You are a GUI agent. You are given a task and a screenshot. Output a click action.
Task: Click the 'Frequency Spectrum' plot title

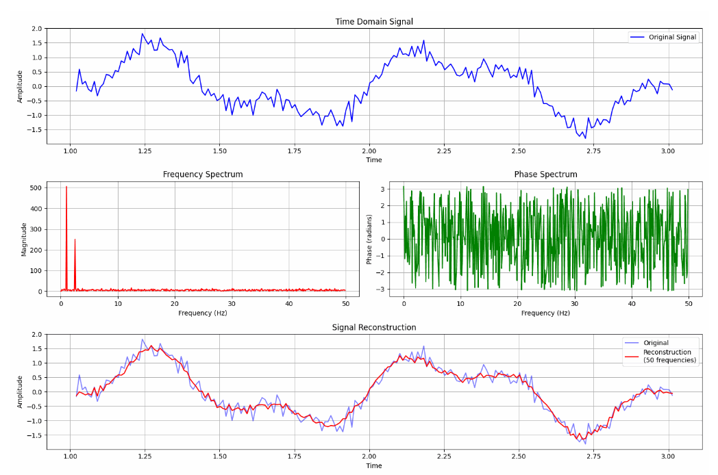pyautogui.click(x=203, y=175)
